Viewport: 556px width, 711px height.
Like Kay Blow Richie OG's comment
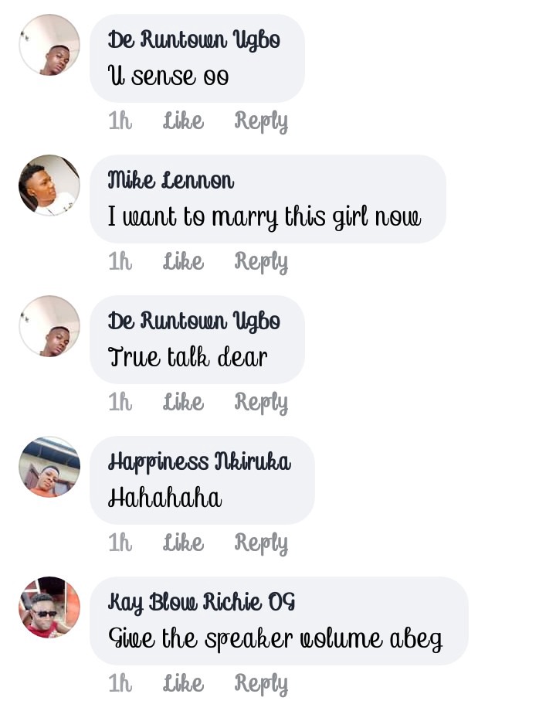[x=183, y=683]
